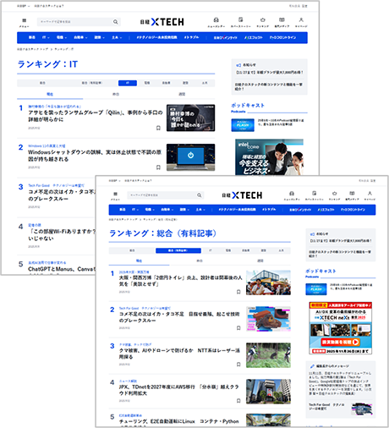Viewport: 389px width, 428px height.
Task: Switch to the 昨日 period tab in the front window
Action: click(200, 261)
